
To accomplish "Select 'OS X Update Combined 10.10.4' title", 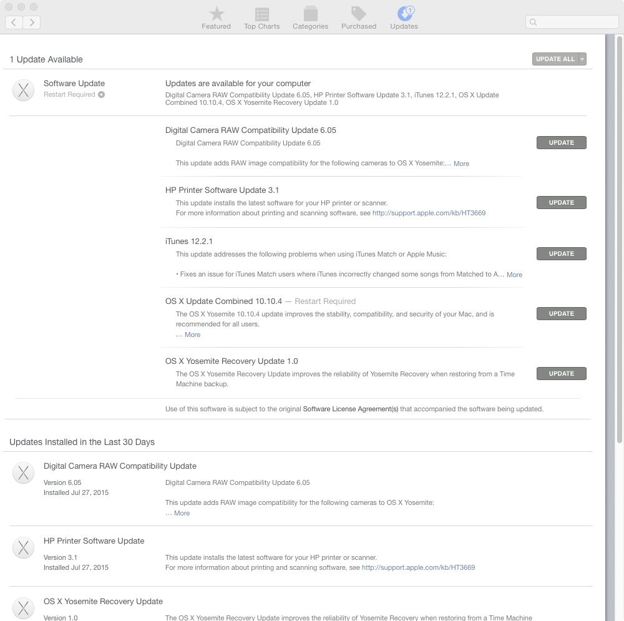I will (223, 301).
